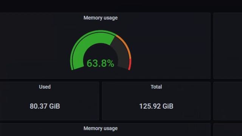
Task: Open the bottom Memory usage panel title
Action: (101, 128)
